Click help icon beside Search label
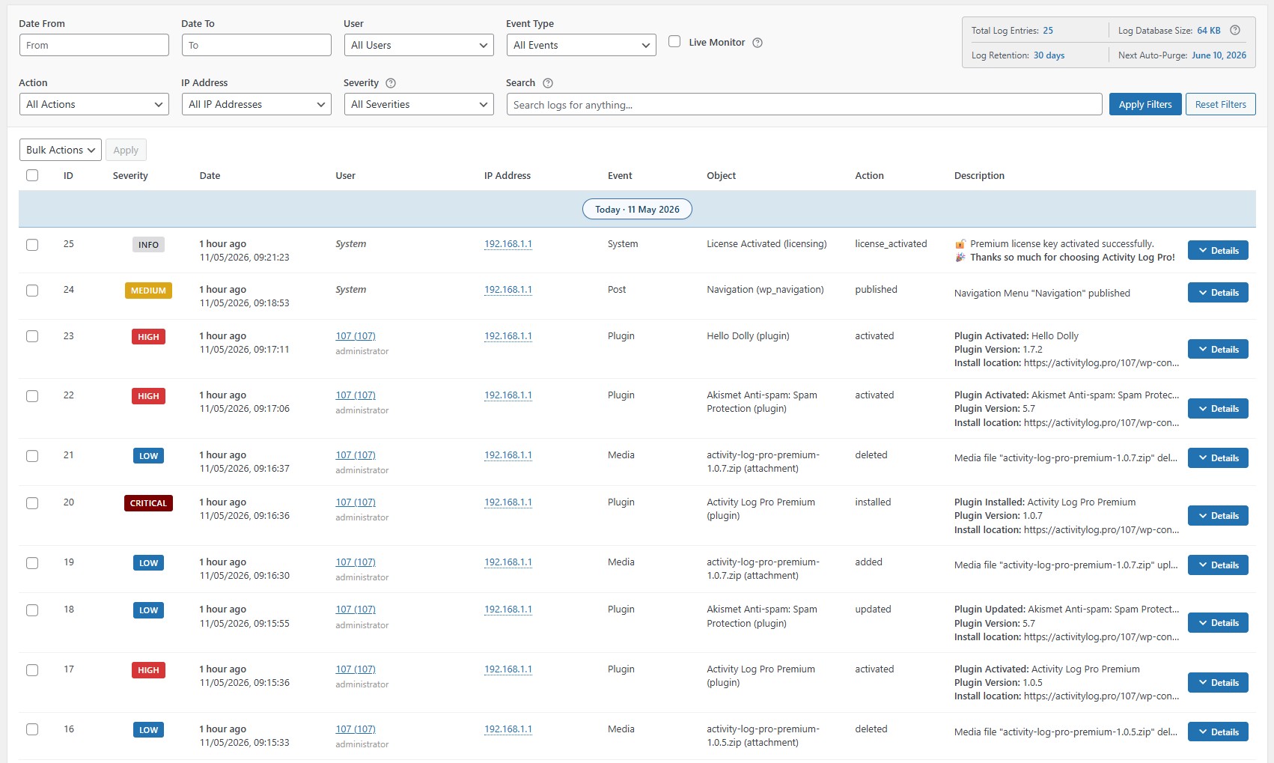The image size is (1274, 763). 548,83
